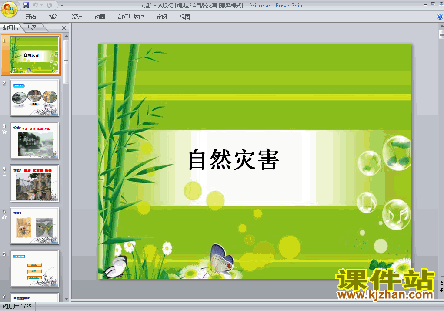Viewport: 444px width, 311px height.
Task: Close the slide thumbnail pane
Action: point(64,28)
